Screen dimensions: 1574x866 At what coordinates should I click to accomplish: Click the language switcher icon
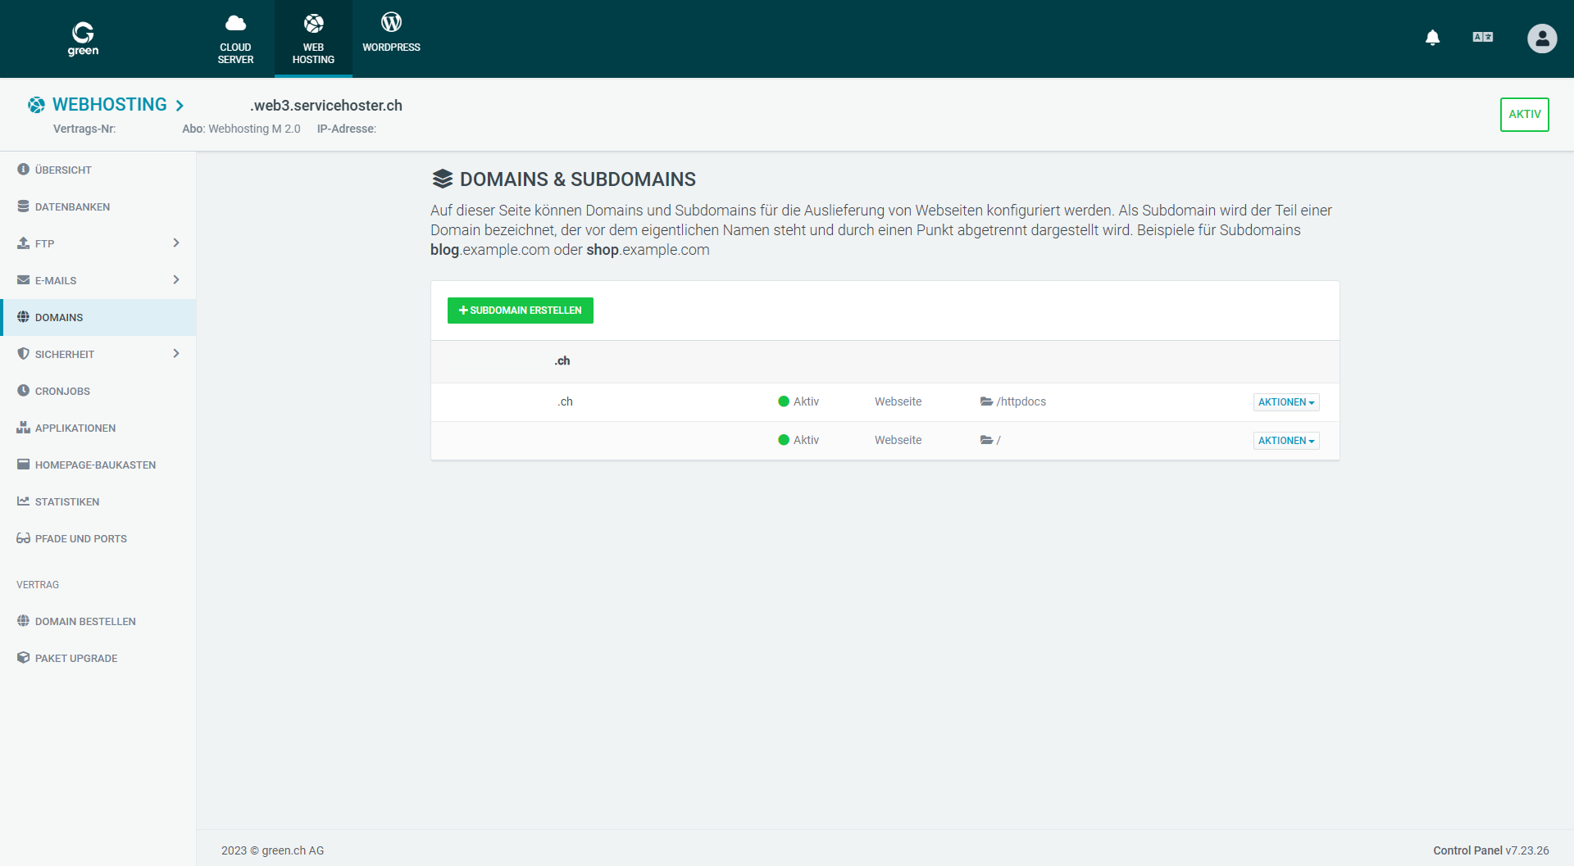pyautogui.click(x=1482, y=37)
